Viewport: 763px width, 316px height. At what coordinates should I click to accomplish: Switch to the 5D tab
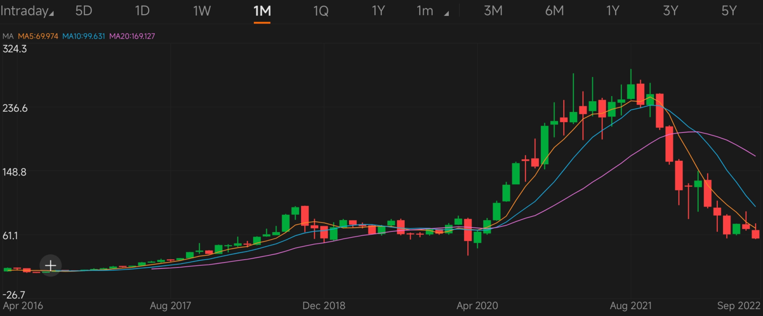[83, 11]
